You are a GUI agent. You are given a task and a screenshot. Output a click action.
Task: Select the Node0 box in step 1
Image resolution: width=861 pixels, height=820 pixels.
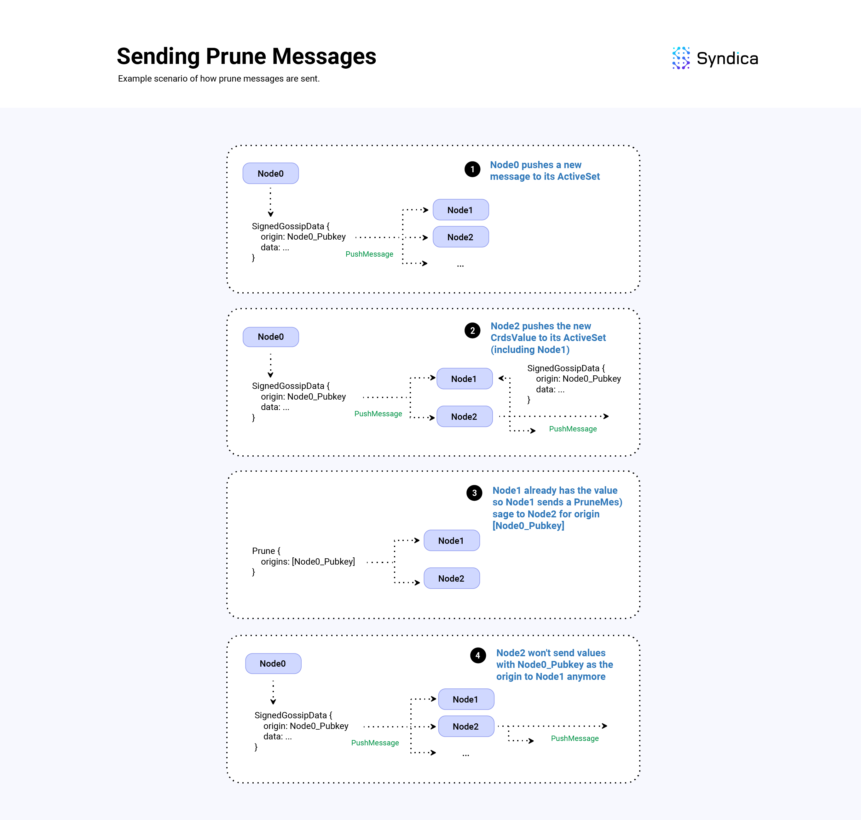click(271, 174)
